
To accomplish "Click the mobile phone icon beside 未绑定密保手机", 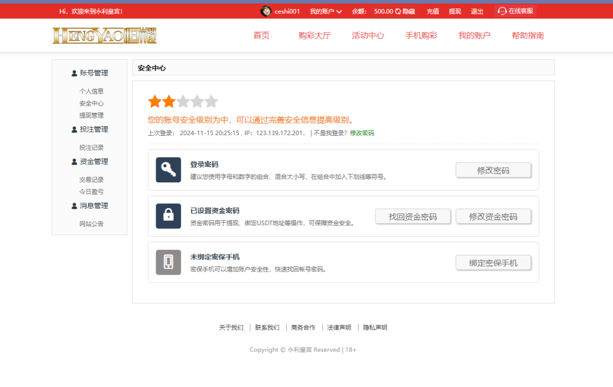I will 168,261.
